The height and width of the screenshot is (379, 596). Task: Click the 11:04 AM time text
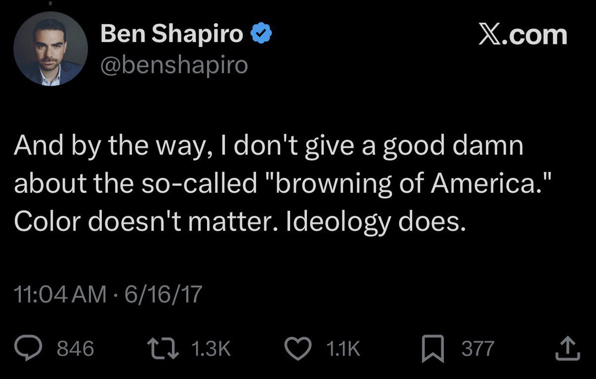click(60, 295)
